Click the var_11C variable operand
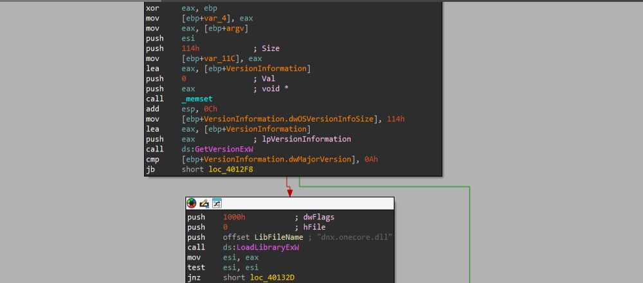 point(214,58)
